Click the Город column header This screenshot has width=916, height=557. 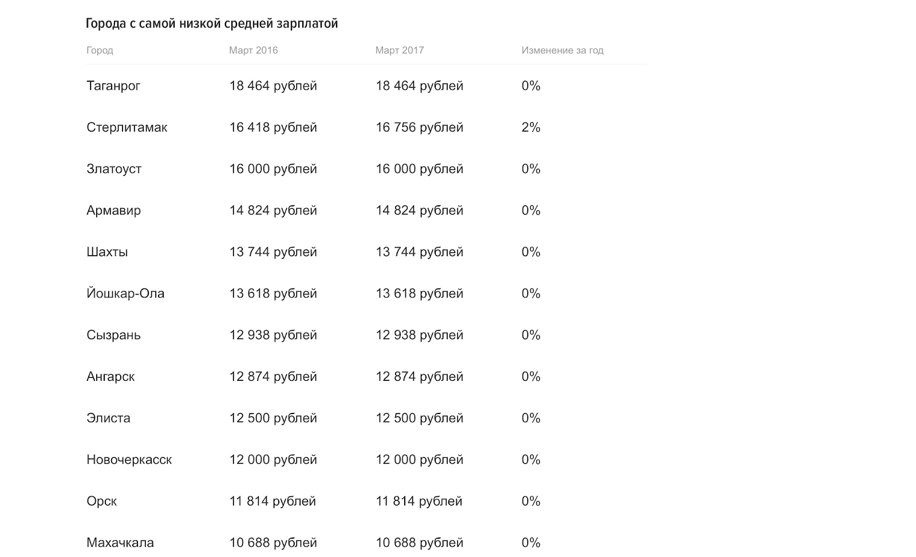coord(100,50)
